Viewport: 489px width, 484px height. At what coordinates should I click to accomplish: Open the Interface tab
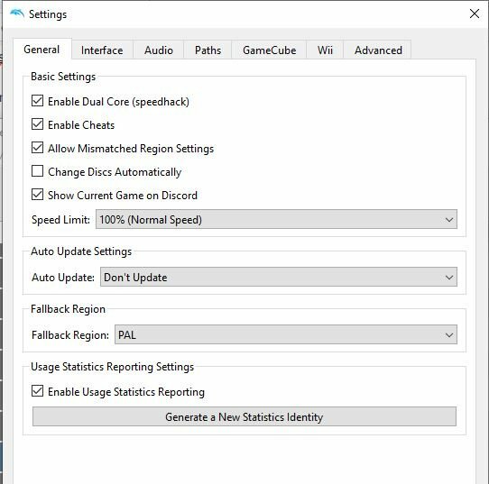tap(102, 50)
